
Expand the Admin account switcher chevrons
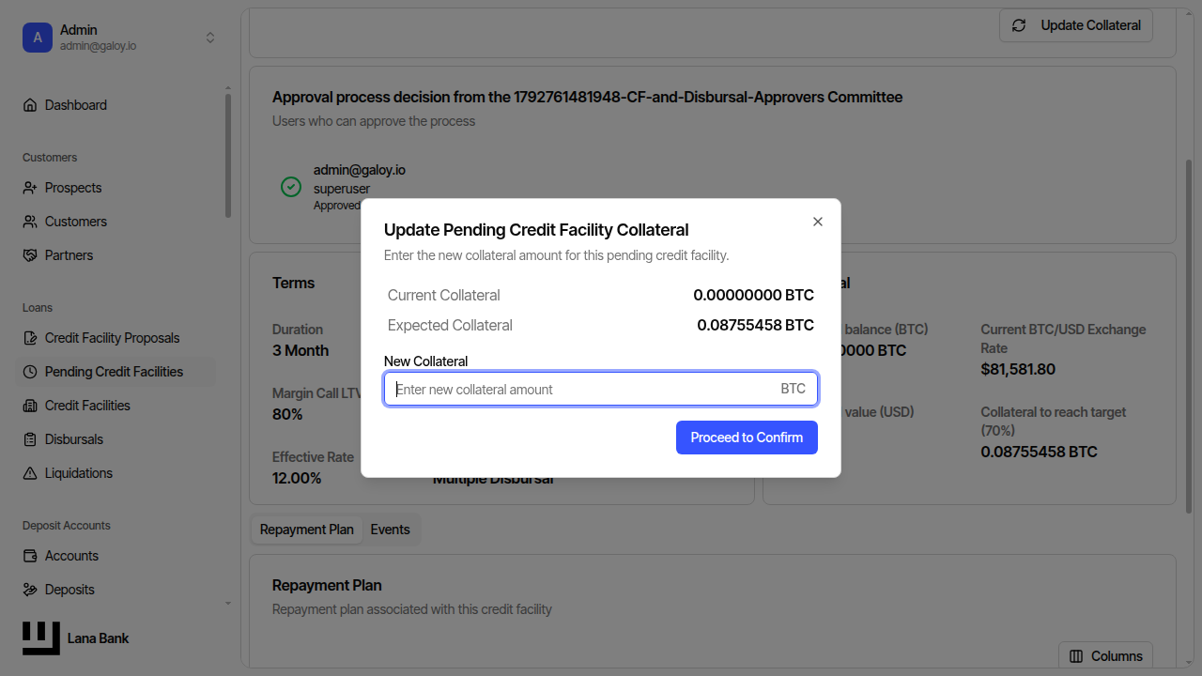(210, 38)
